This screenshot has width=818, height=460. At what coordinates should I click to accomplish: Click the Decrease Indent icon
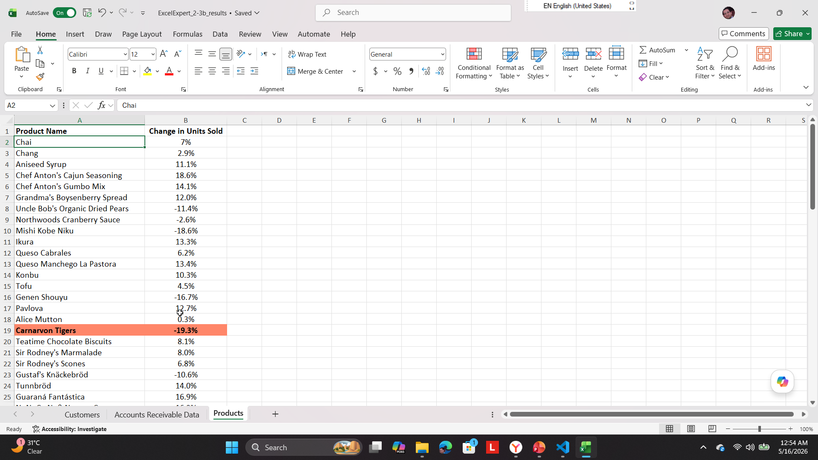point(241,71)
